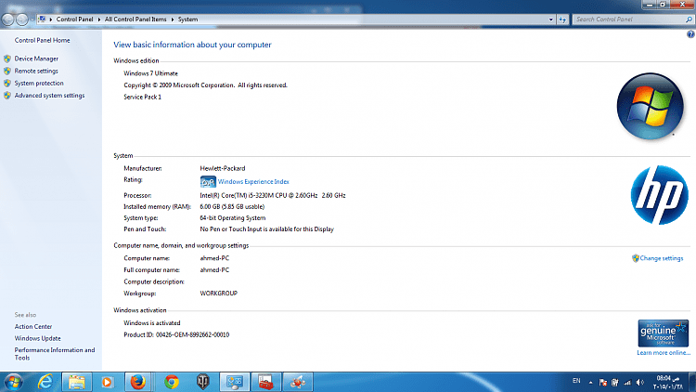Click the 64-bit Operating System value
The height and width of the screenshot is (392, 696).
(x=233, y=218)
